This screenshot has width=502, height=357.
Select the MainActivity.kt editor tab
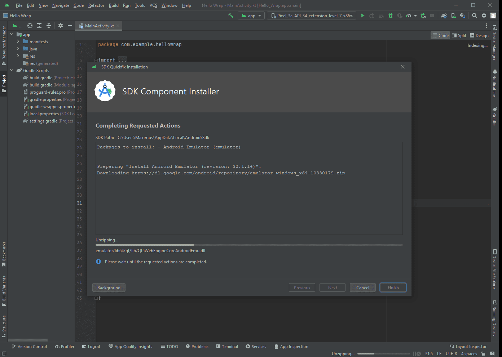click(99, 26)
